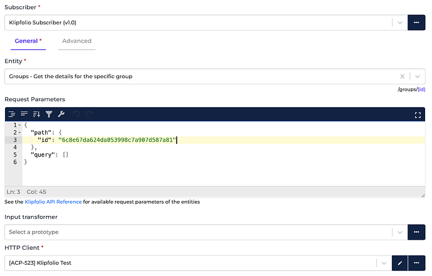Format the JSON with the format icon
The width and height of the screenshot is (432, 276).
click(x=12, y=114)
